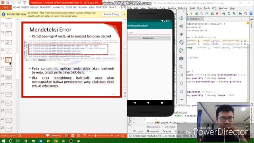Viewport: 254px width, 143px height.
Task: Click zoom in plus in PowerPoint
Action: pyautogui.click(x=112, y=135)
